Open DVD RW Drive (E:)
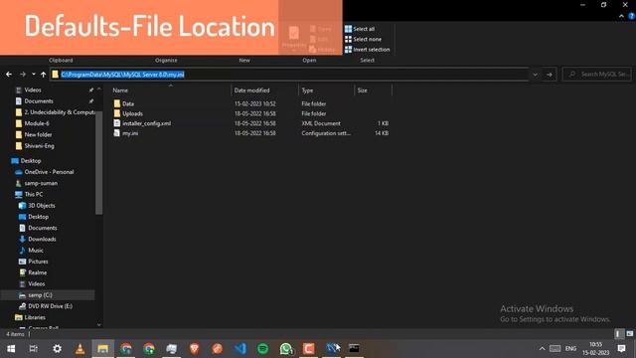 pyautogui.click(x=51, y=306)
